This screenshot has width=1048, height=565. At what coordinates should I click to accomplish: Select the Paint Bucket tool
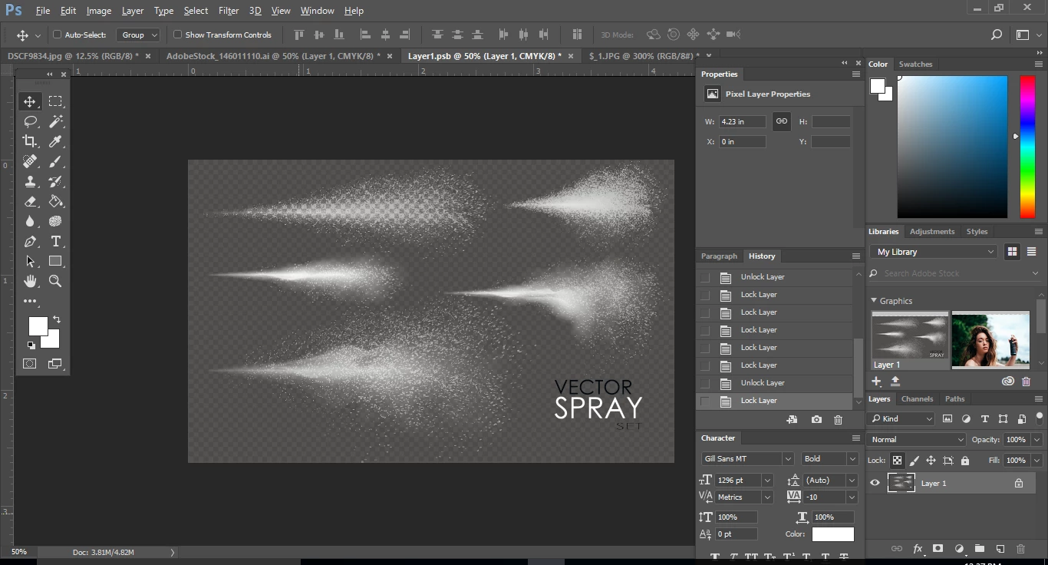55,201
